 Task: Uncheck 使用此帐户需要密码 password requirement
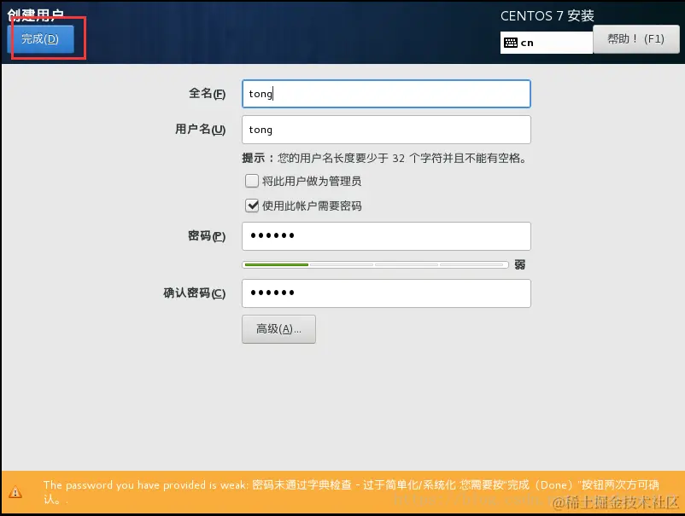[x=253, y=205]
